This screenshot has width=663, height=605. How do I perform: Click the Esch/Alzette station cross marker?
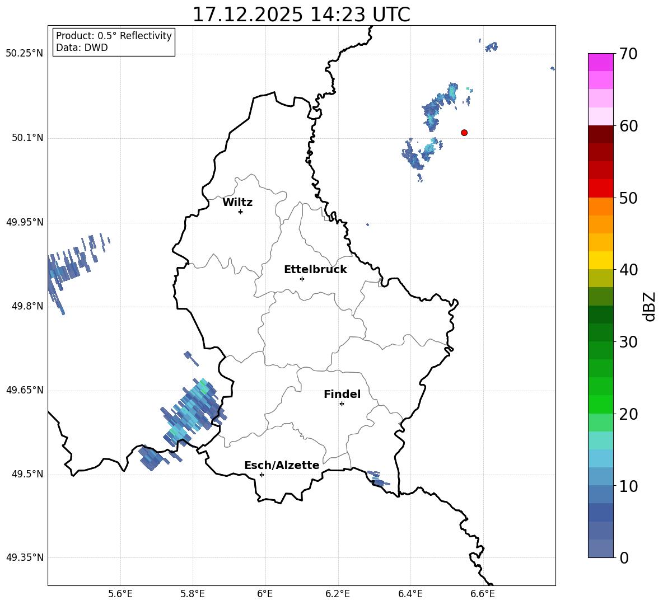point(262,475)
